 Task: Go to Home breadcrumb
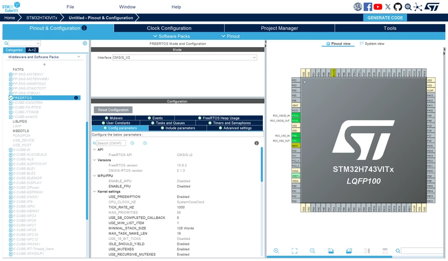click(10, 18)
